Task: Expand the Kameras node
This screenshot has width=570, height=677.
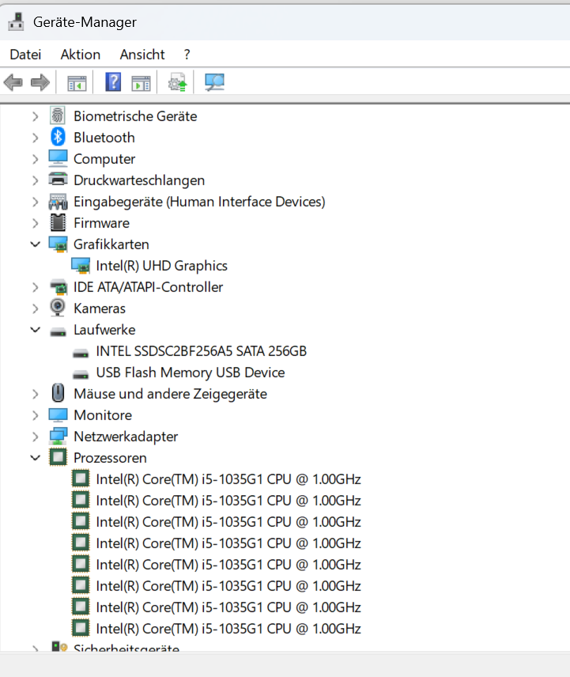Action: (36, 308)
